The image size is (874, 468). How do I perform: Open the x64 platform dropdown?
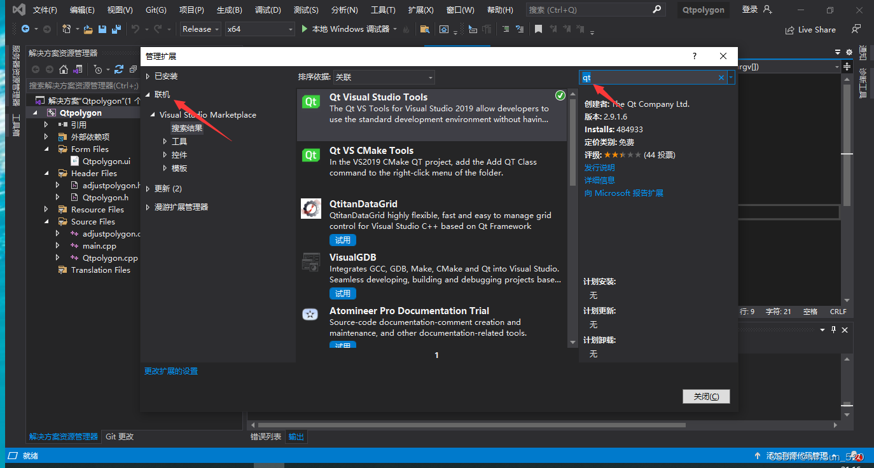tap(261, 29)
